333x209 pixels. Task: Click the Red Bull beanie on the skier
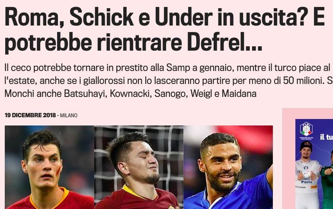click(306, 145)
